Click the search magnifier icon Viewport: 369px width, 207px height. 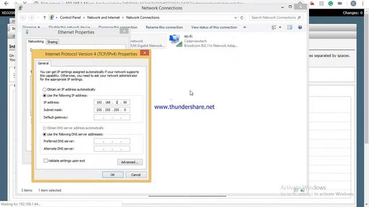coord(299,18)
